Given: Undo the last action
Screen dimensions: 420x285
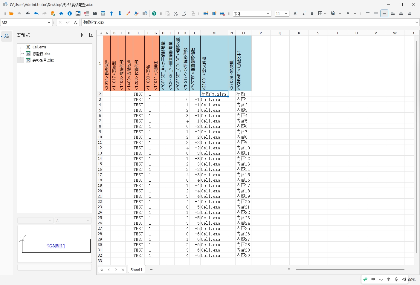Looking at the screenshot, I should (x=36, y=13).
